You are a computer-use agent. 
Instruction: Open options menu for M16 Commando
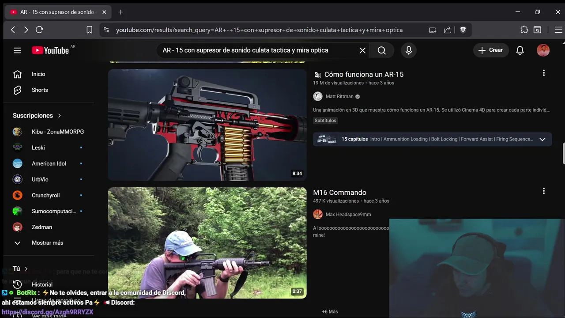point(544,191)
